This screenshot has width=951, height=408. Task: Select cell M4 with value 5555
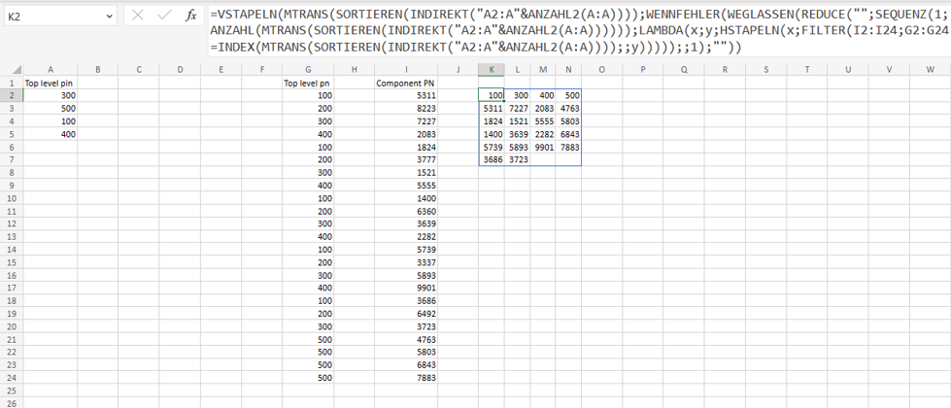coord(543,121)
